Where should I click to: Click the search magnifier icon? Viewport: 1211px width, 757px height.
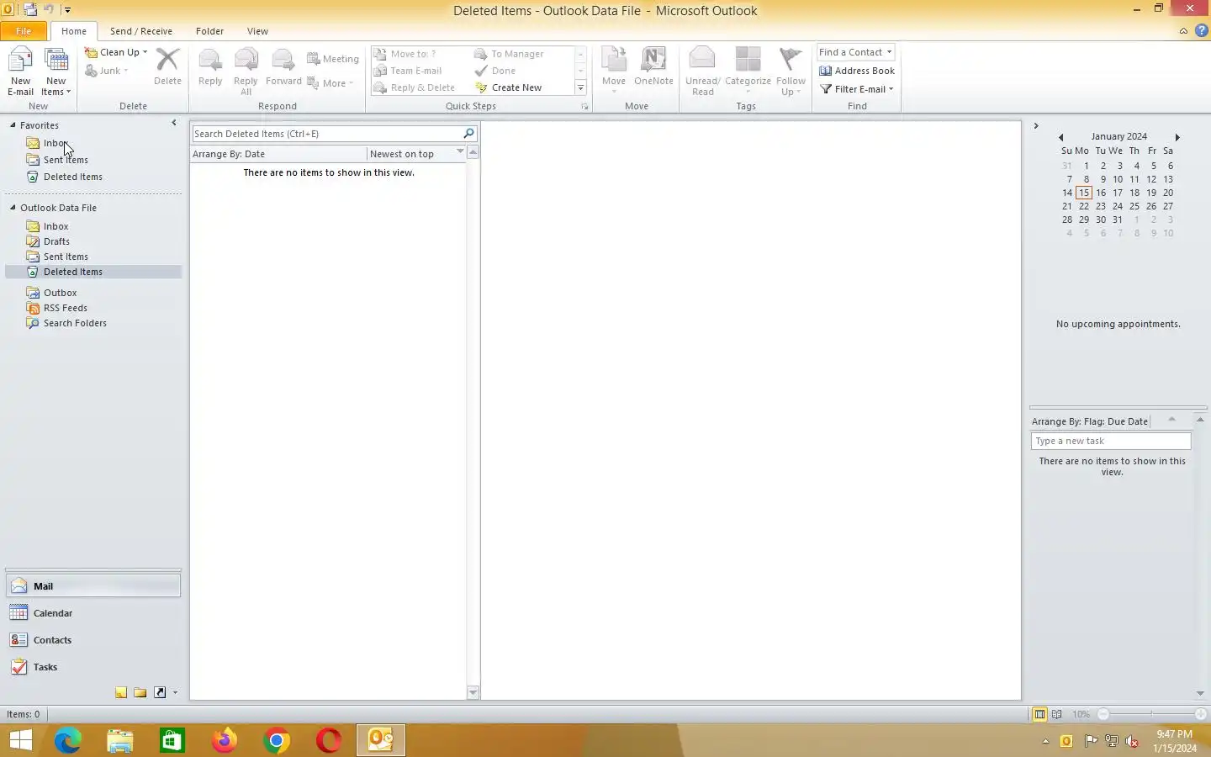[x=469, y=134]
